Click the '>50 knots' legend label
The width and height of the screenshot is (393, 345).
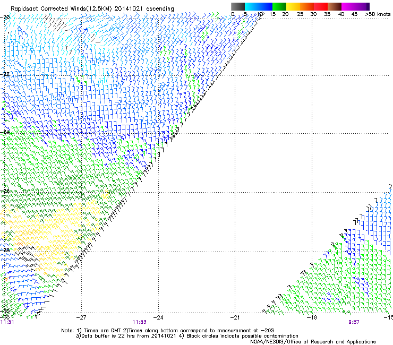pos(378,14)
